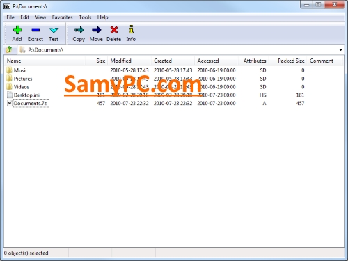This screenshot has height=261, width=348.
Task: Click Music's accessed date 2010-06-19 00:00
Action: pos(216,70)
